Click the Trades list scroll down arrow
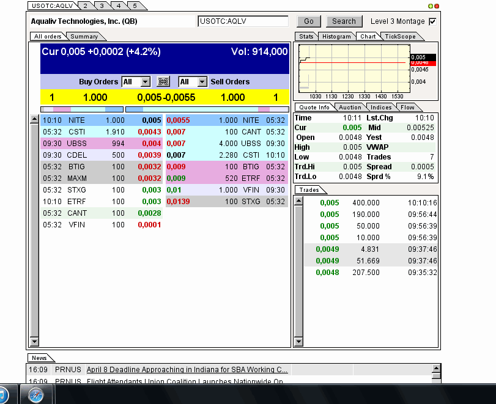The width and height of the screenshot is (496, 404). pyautogui.click(x=298, y=342)
